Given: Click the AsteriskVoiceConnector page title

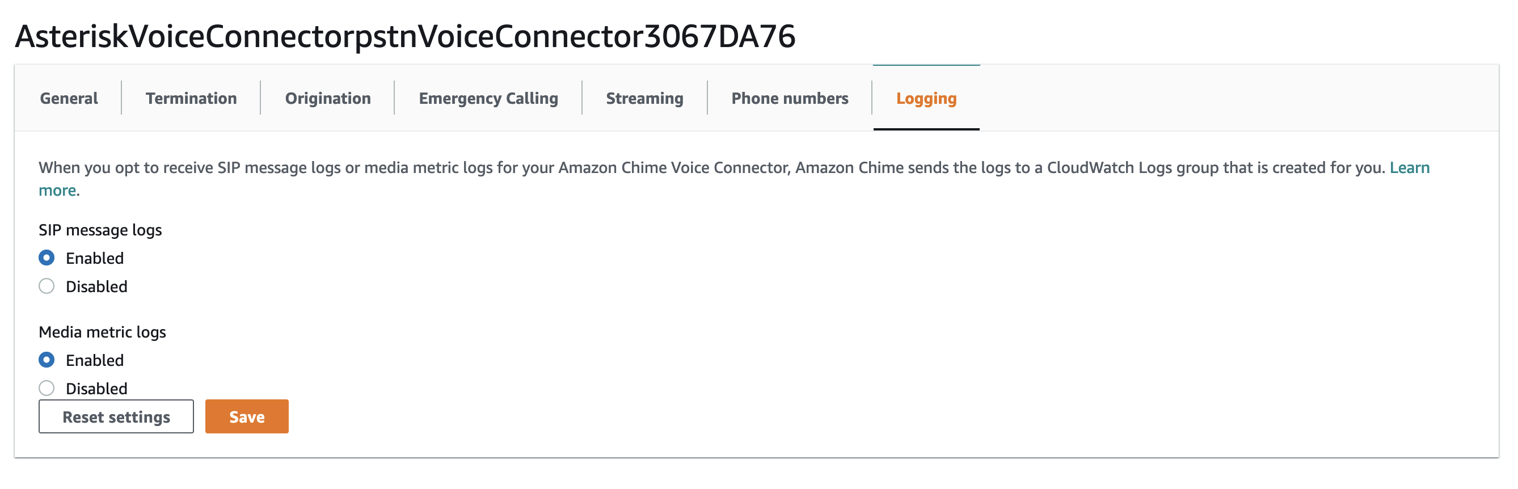Looking at the screenshot, I should (406, 36).
